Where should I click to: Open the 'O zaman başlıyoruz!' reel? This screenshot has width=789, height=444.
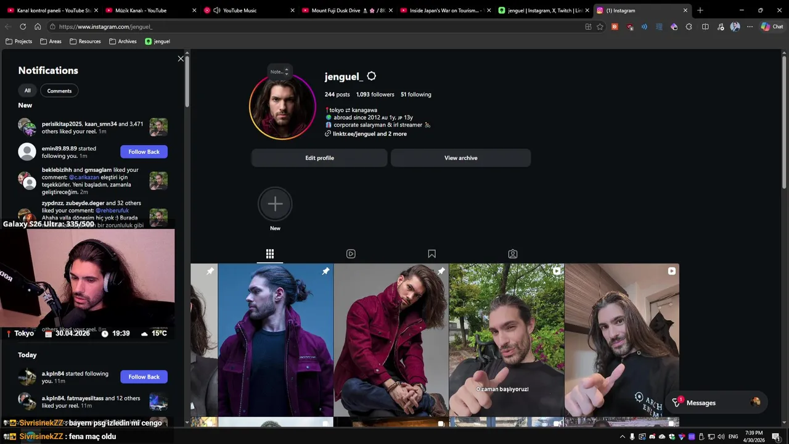pos(506,340)
